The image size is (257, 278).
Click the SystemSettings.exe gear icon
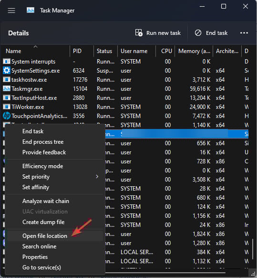tap(7, 71)
